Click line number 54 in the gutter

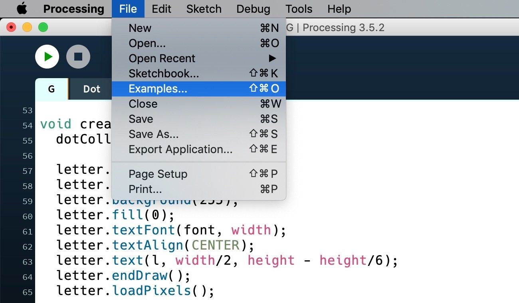[x=27, y=126]
